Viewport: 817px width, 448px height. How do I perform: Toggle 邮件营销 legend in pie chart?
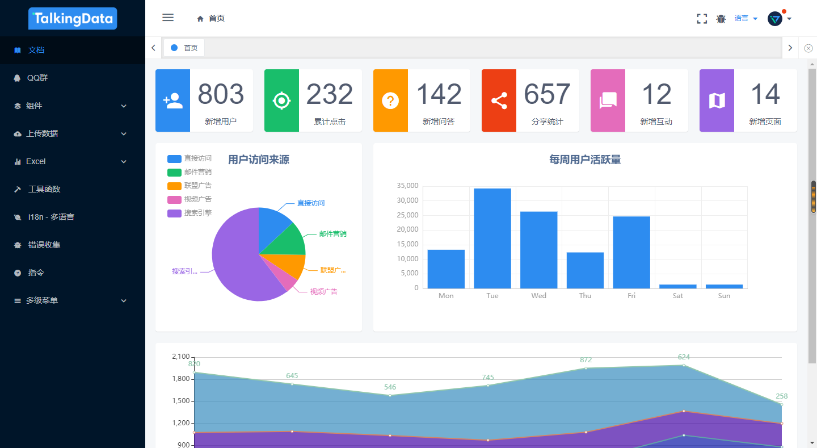point(189,172)
